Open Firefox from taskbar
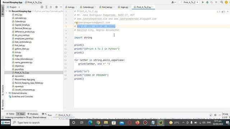The image size is (230, 129). [x=137, y=123]
